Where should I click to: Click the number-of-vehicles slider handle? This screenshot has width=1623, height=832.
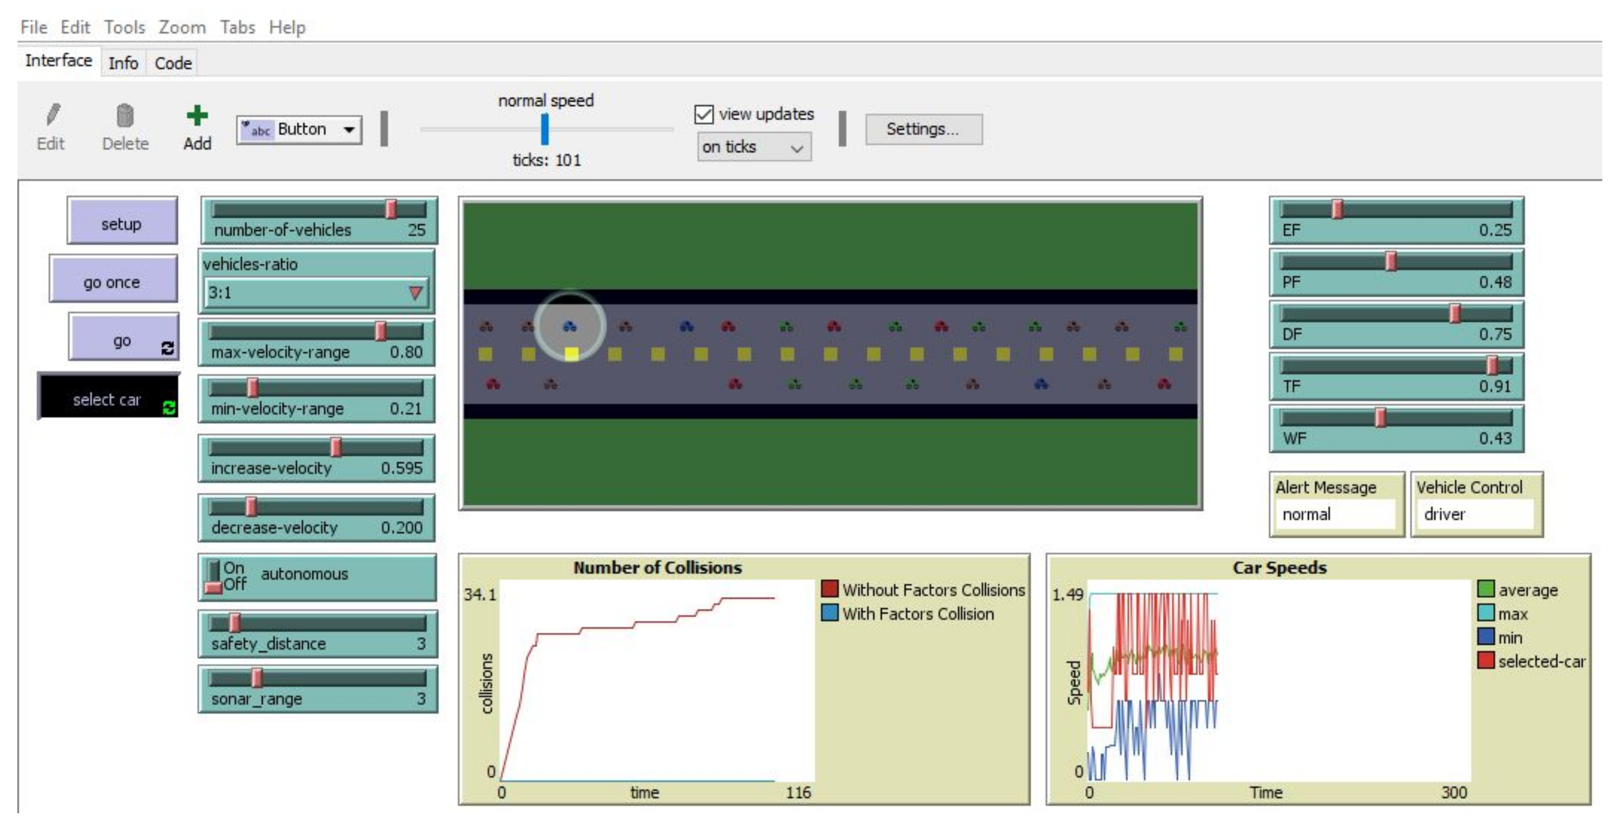391,209
